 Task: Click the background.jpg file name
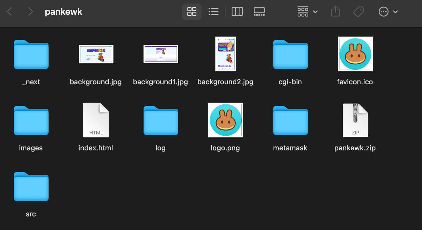[x=96, y=82]
